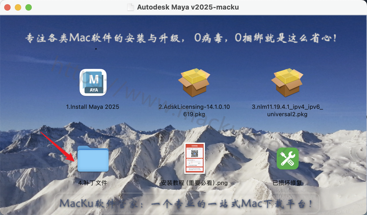This screenshot has height=215, width=367.
Task: Open the Maya 2025 installer icon
Action: [93, 82]
